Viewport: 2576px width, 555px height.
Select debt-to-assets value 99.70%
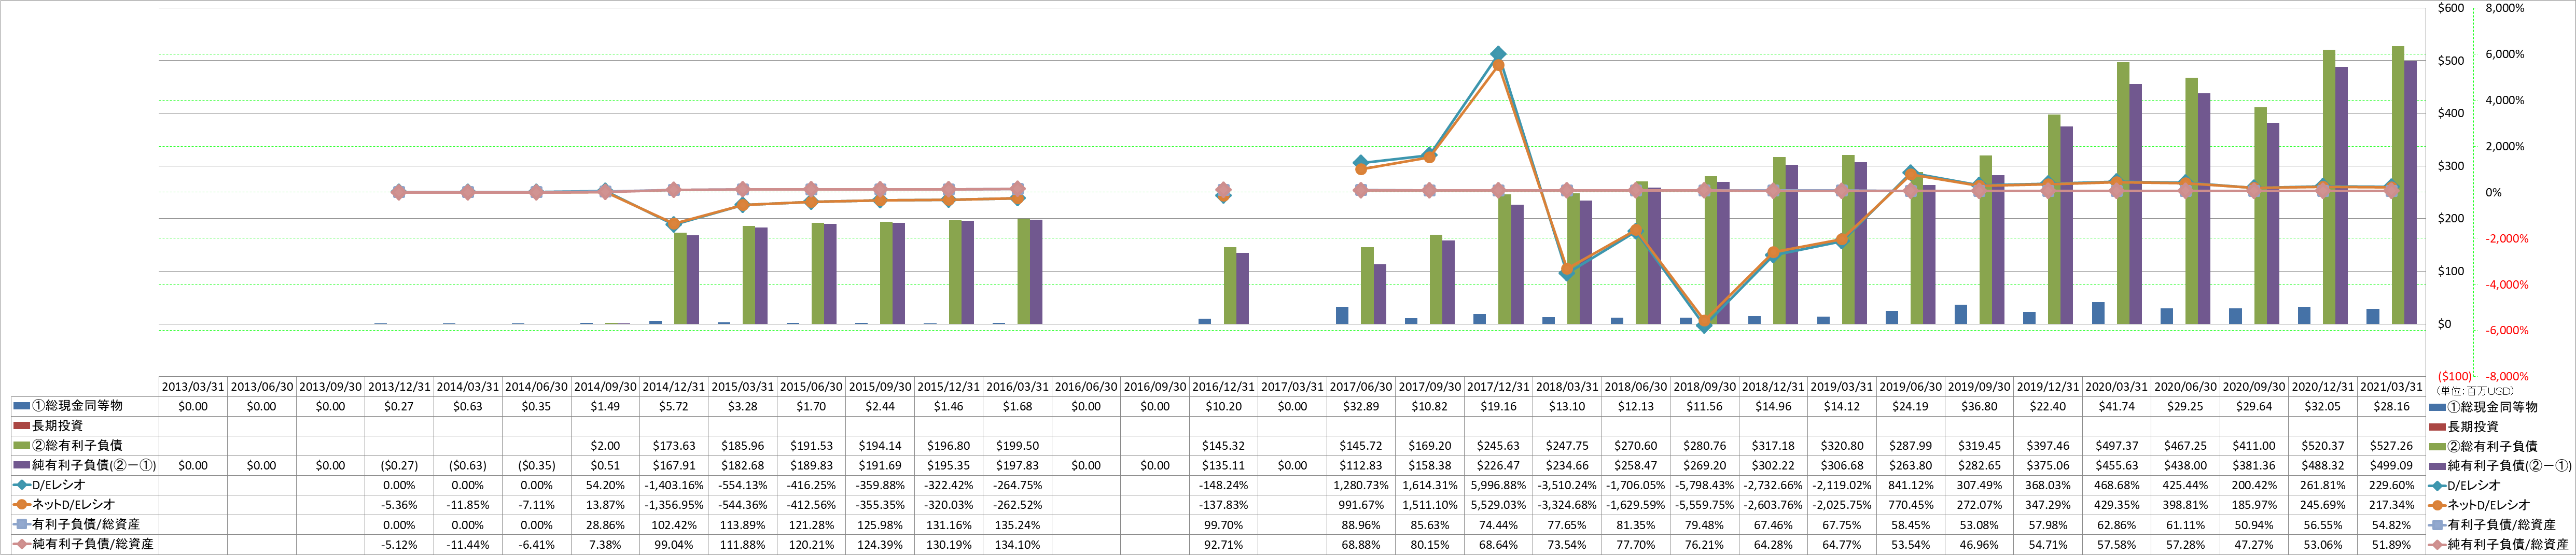pos(1224,525)
